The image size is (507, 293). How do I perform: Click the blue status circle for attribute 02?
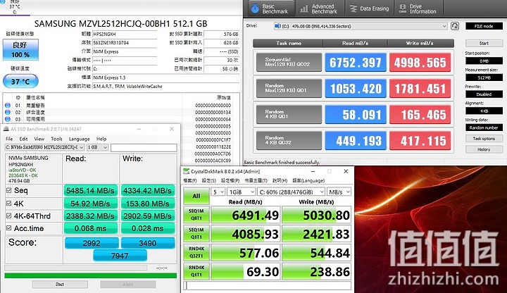[8, 112]
